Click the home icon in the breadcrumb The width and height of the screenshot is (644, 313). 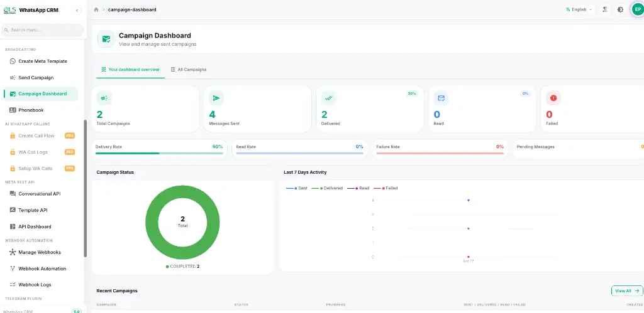[96, 9]
